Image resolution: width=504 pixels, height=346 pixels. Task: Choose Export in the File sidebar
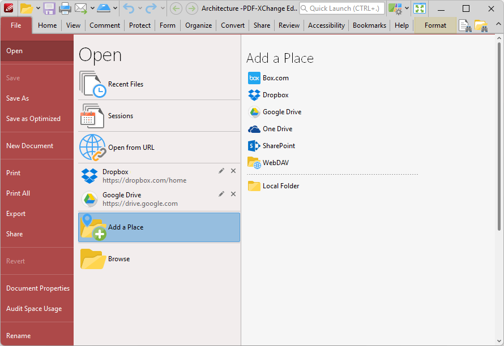coord(37,214)
